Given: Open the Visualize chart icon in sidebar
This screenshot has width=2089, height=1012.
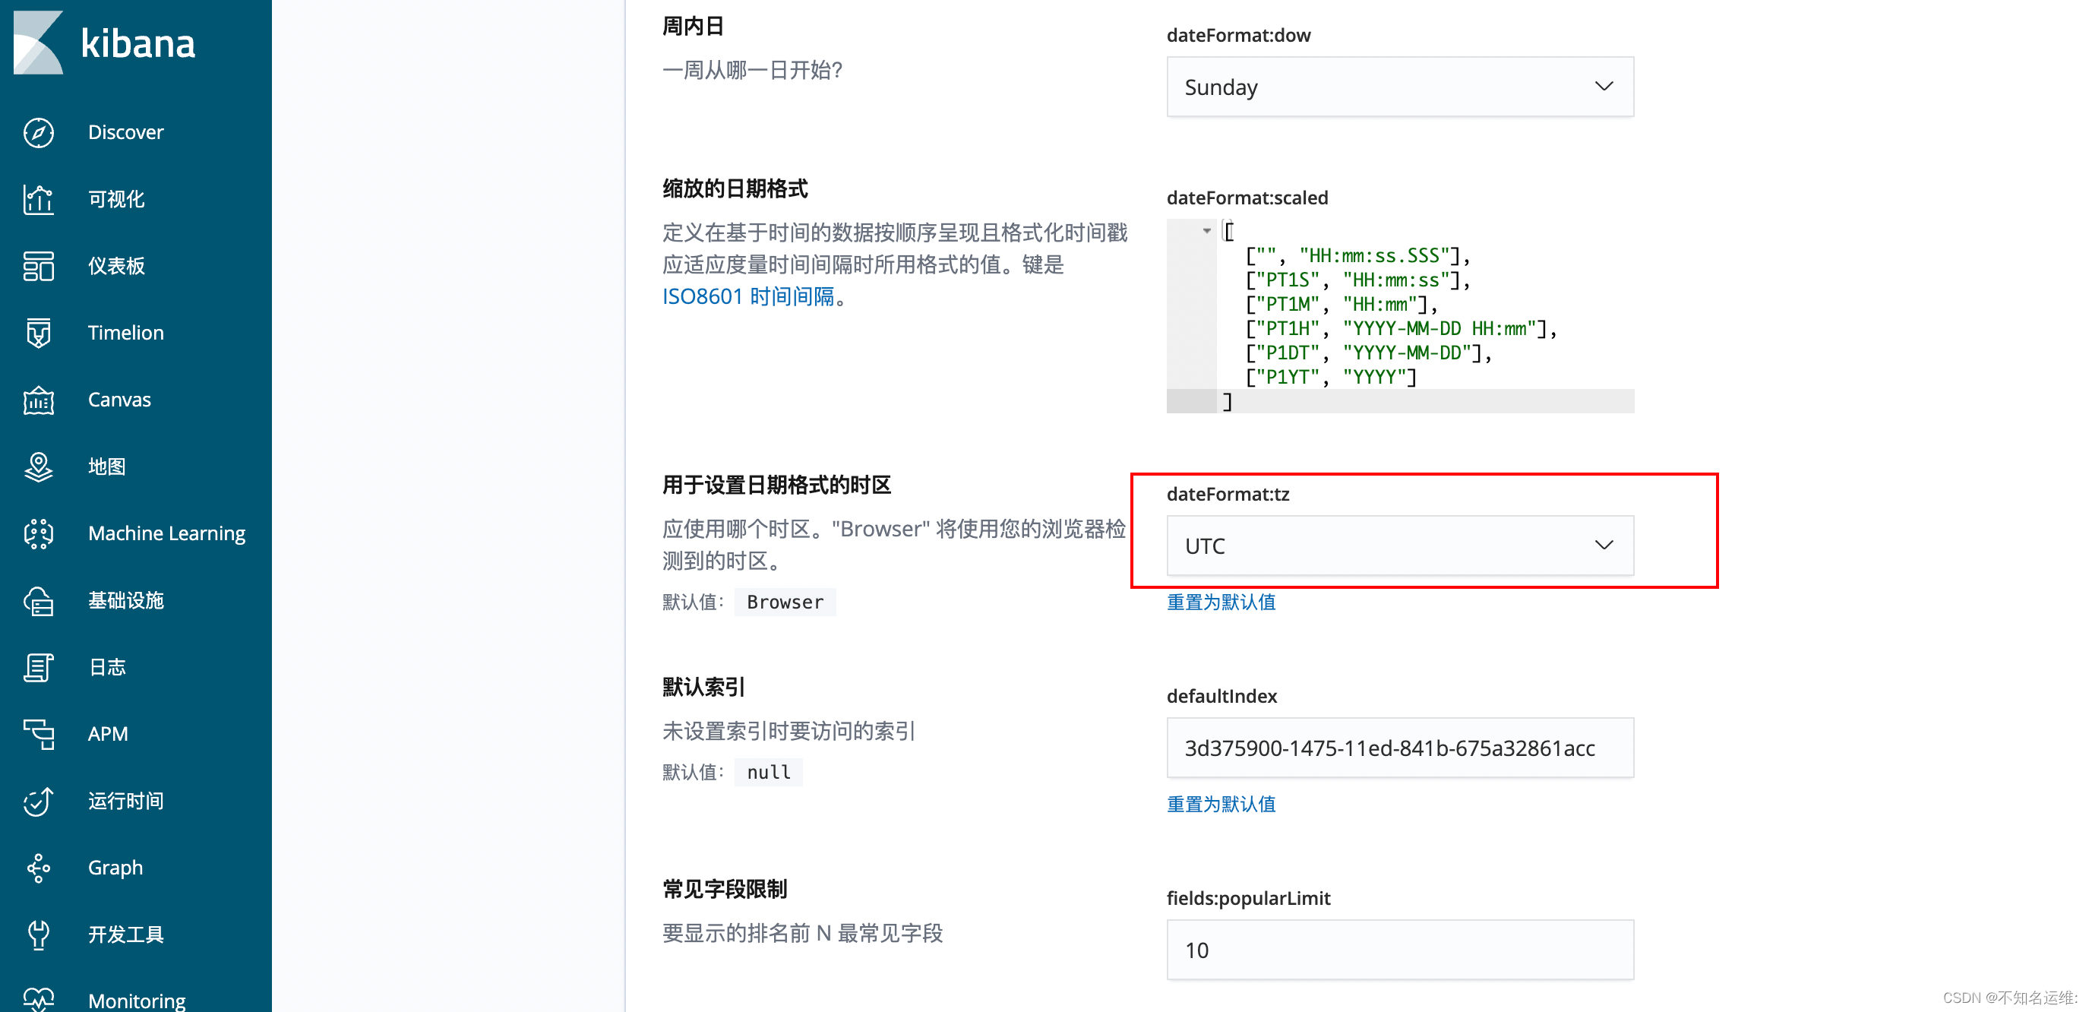Looking at the screenshot, I should (38, 200).
